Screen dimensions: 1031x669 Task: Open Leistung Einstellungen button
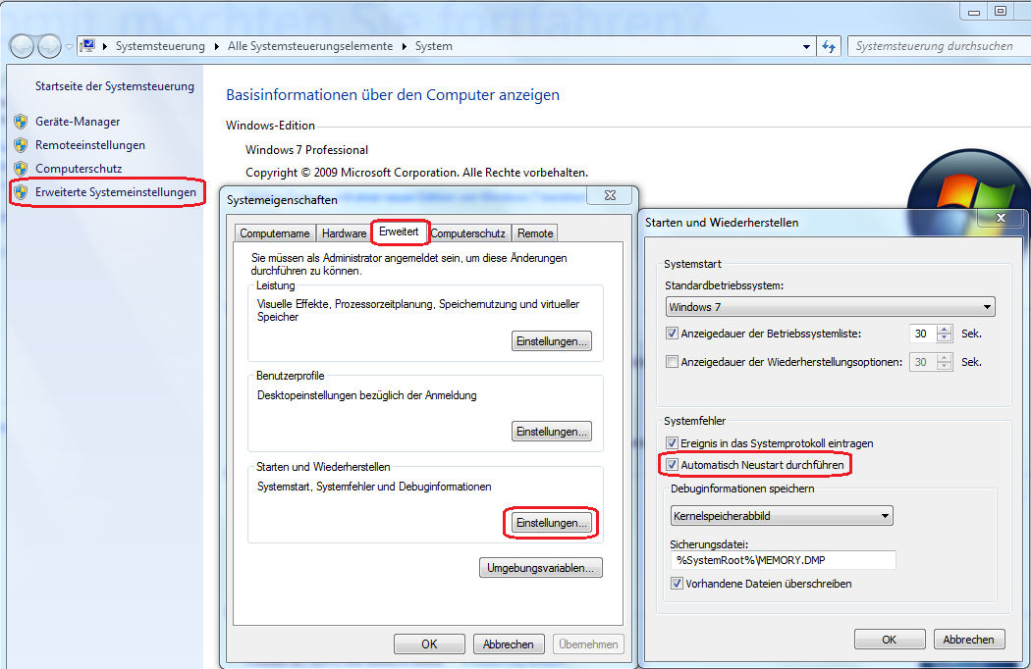coord(552,341)
